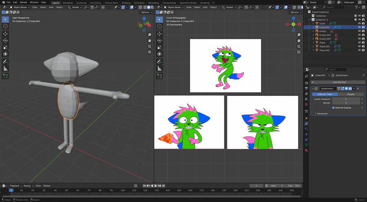Hide the Cube object with eye icon

(x=359, y=23)
